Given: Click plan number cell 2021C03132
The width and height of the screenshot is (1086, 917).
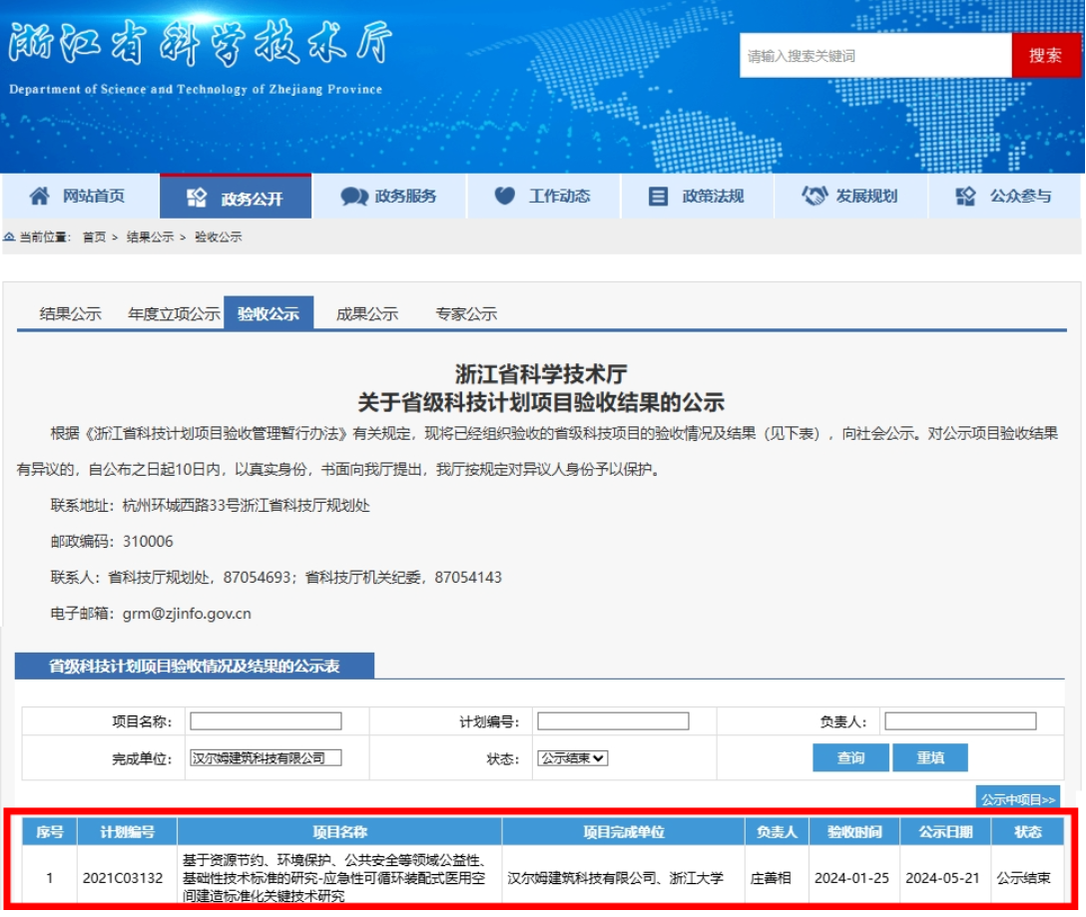Looking at the screenshot, I should click(123, 878).
